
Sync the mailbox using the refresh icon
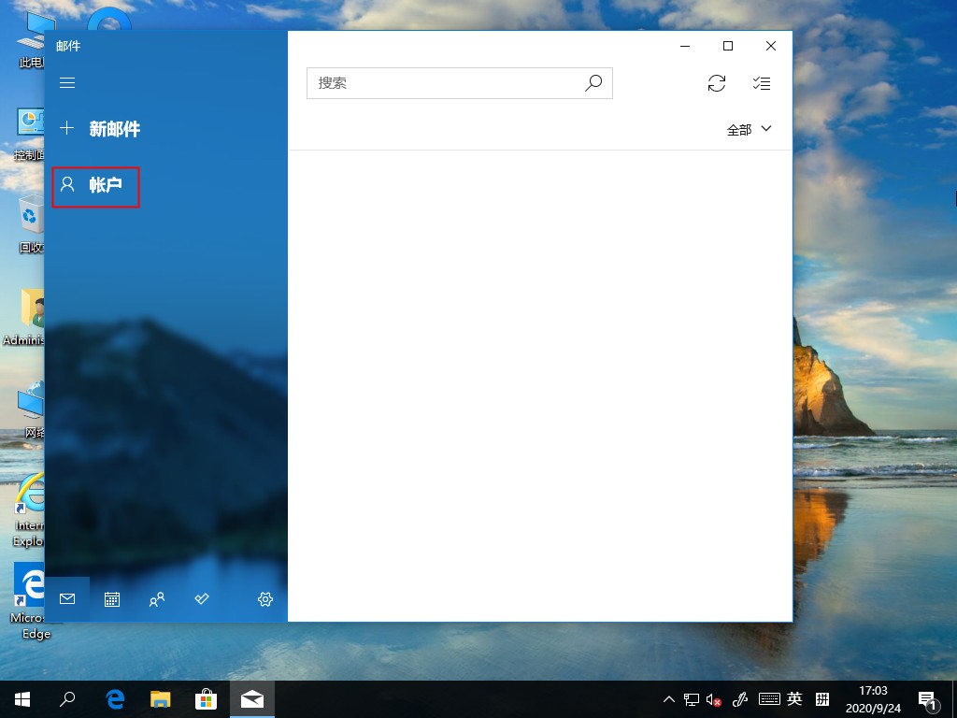click(x=717, y=83)
